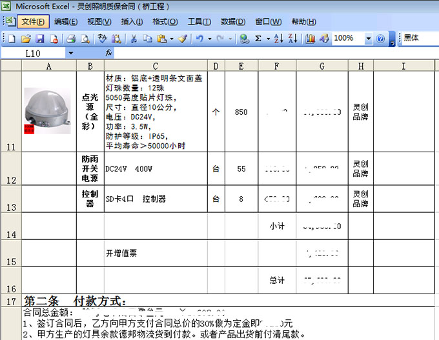Select the Format Painter brush
Screen dimensions: 439x340
point(183,39)
